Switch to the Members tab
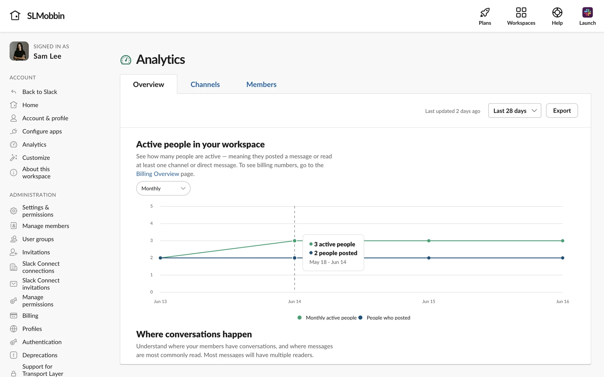This screenshot has height=377, width=604. (x=261, y=85)
